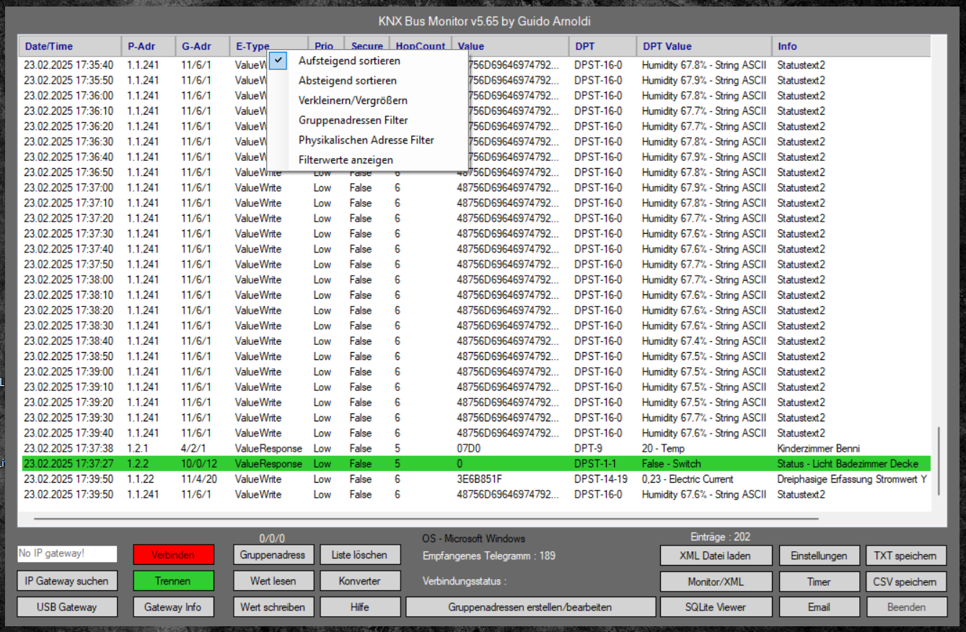Click 'OS - Microsoft Windows' label

point(473,539)
